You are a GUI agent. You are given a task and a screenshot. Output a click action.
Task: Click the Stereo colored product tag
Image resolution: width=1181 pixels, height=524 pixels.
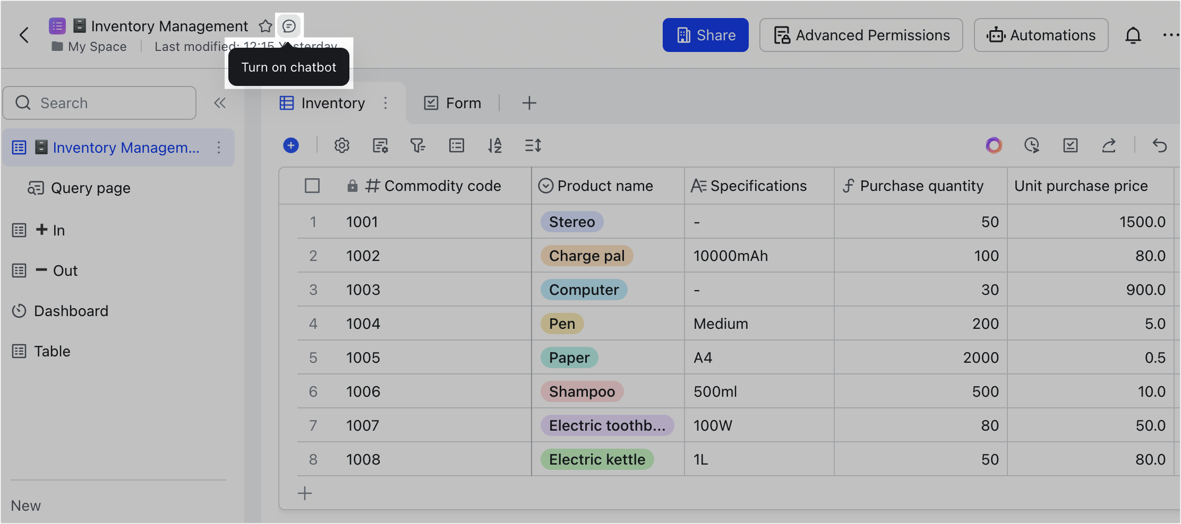(x=572, y=222)
